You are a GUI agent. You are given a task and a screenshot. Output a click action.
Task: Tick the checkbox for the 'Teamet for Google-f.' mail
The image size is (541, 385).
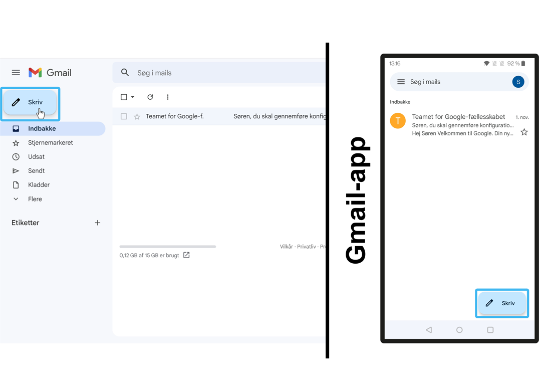click(x=124, y=117)
